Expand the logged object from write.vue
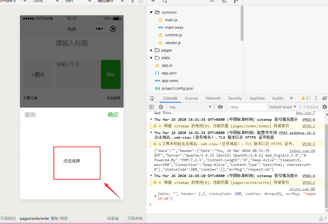Image resolution: width=328 pixels, height=224 pixels. pos(155,196)
